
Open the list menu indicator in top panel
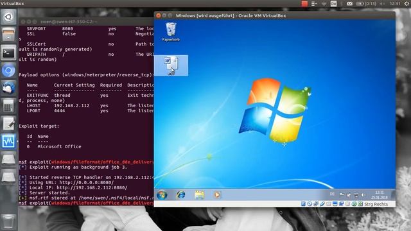coord(314,4)
